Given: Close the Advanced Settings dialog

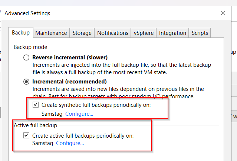Looking at the screenshot, I should [x=223, y=13].
